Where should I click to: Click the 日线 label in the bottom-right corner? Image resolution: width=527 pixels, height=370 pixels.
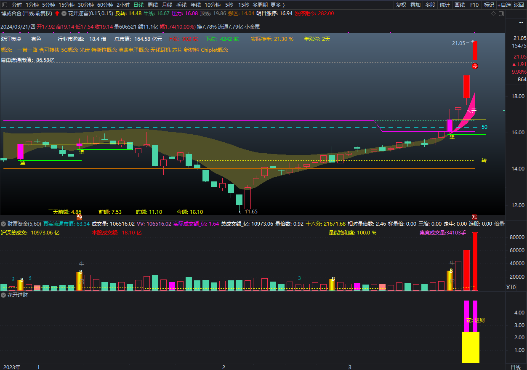(516, 367)
